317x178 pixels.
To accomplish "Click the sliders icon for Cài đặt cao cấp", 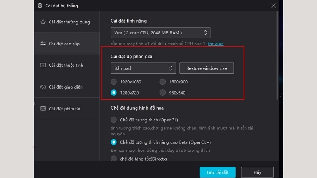I will [43, 44].
